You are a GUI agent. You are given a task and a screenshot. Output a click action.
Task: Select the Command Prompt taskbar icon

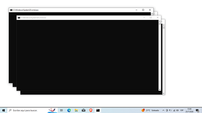pyautogui.click(x=98, y=110)
